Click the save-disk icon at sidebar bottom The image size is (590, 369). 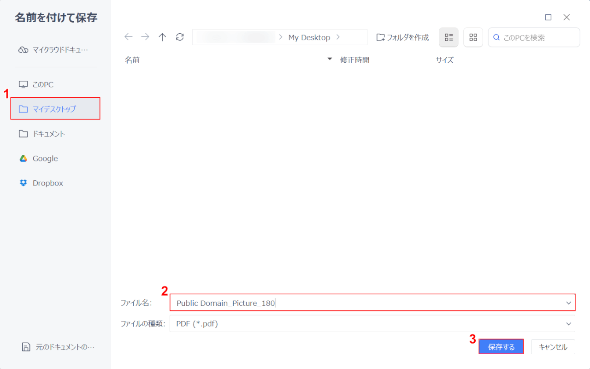(26, 347)
